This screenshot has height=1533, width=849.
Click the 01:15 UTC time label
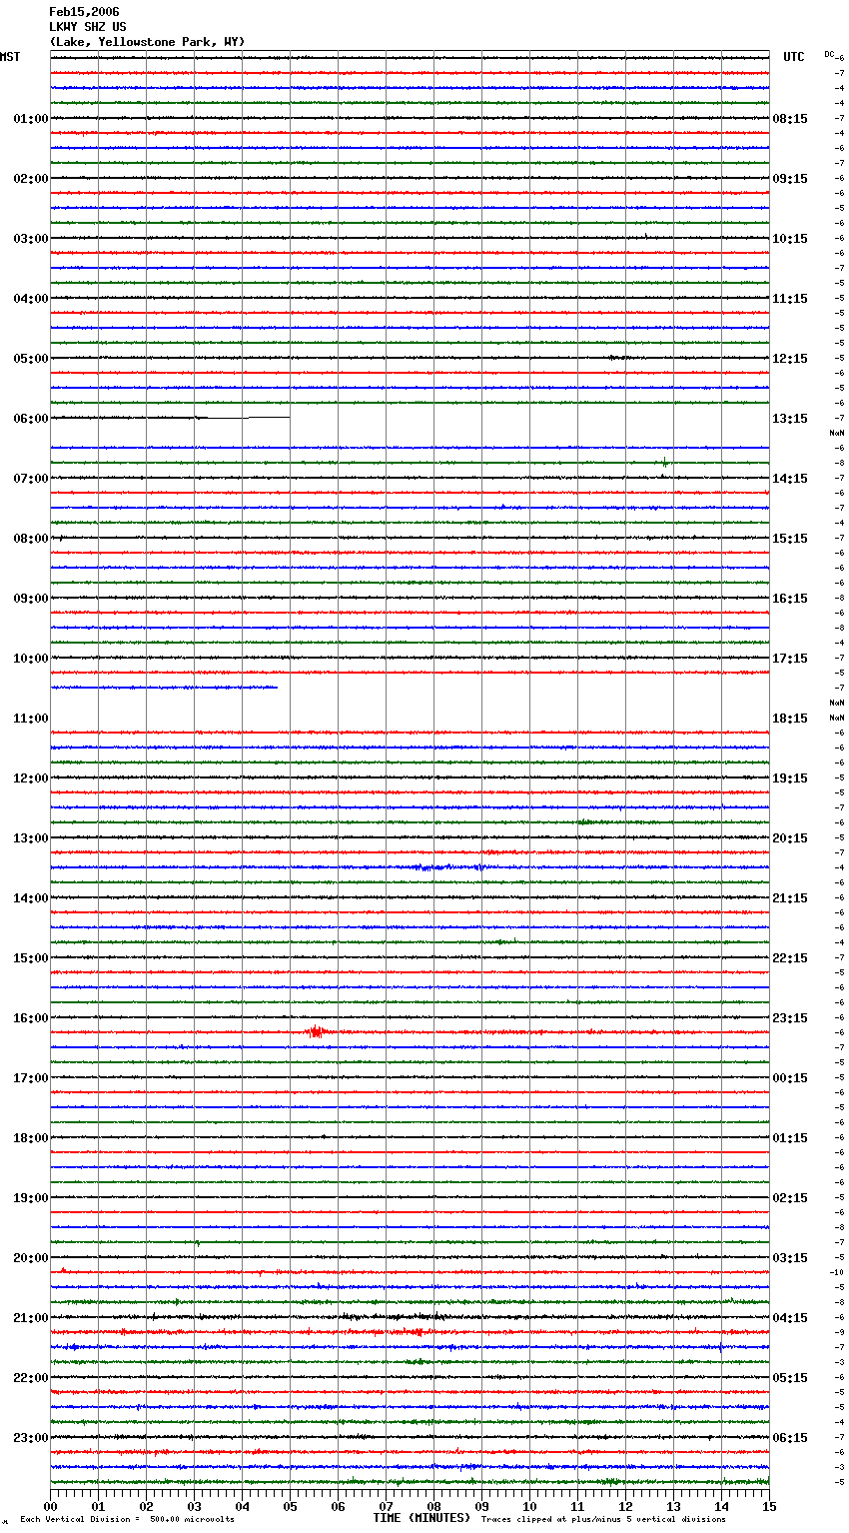[x=790, y=1138]
